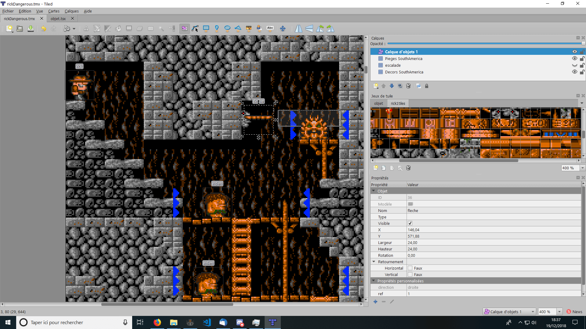Viewport: 586px width, 329px height.
Task: Open the Calques menu
Action: (x=71, y=11)
